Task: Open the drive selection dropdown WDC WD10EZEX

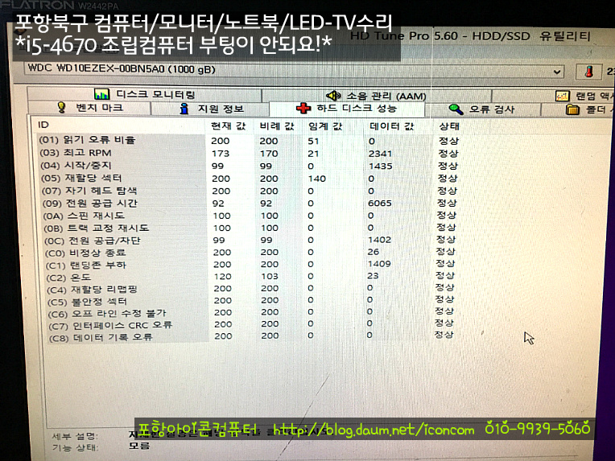Action: (294, 71)
